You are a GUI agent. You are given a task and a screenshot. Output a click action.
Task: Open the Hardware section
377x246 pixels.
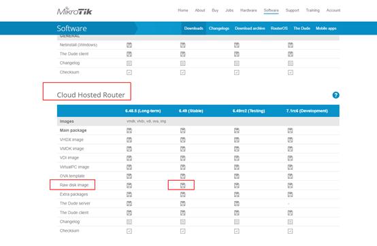248,10
